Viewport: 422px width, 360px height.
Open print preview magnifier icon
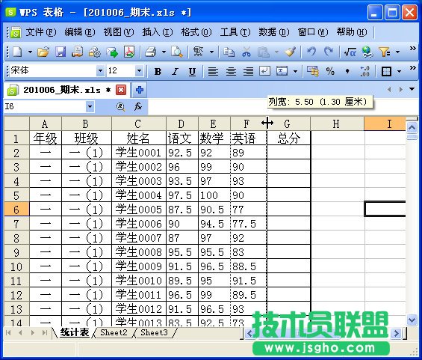click(x=177, y=52)
